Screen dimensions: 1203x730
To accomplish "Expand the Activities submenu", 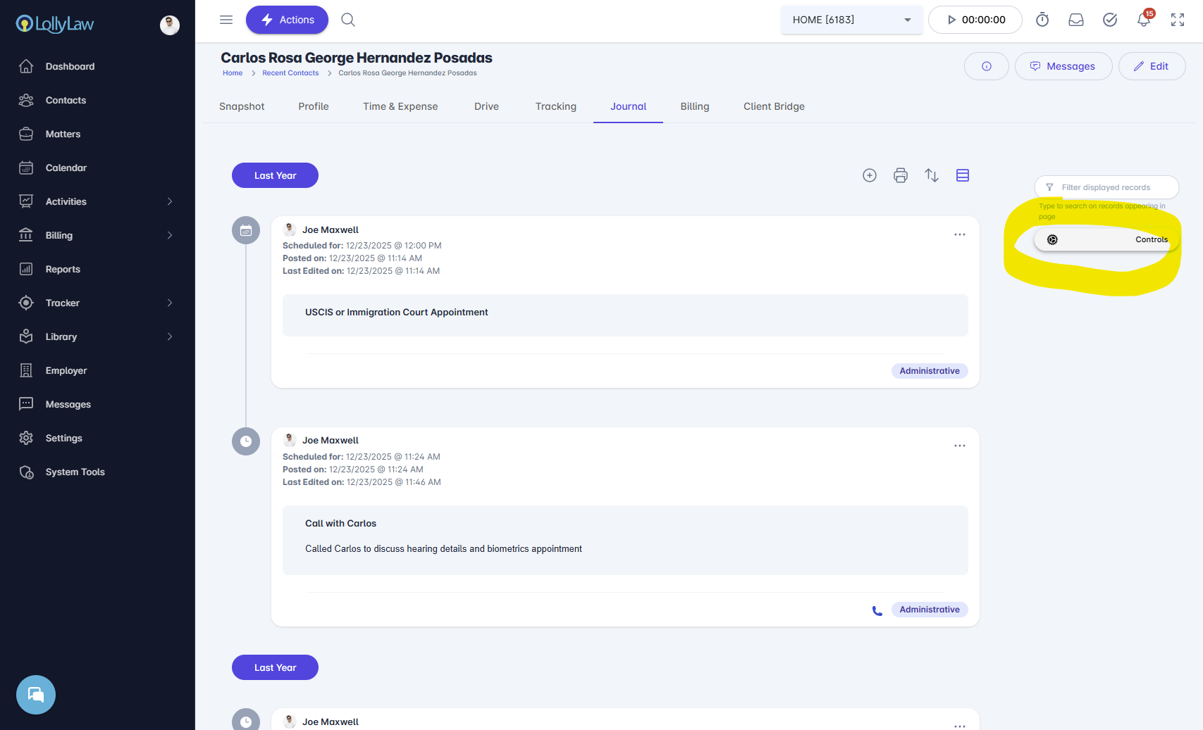I will click(x=170, y=201).
